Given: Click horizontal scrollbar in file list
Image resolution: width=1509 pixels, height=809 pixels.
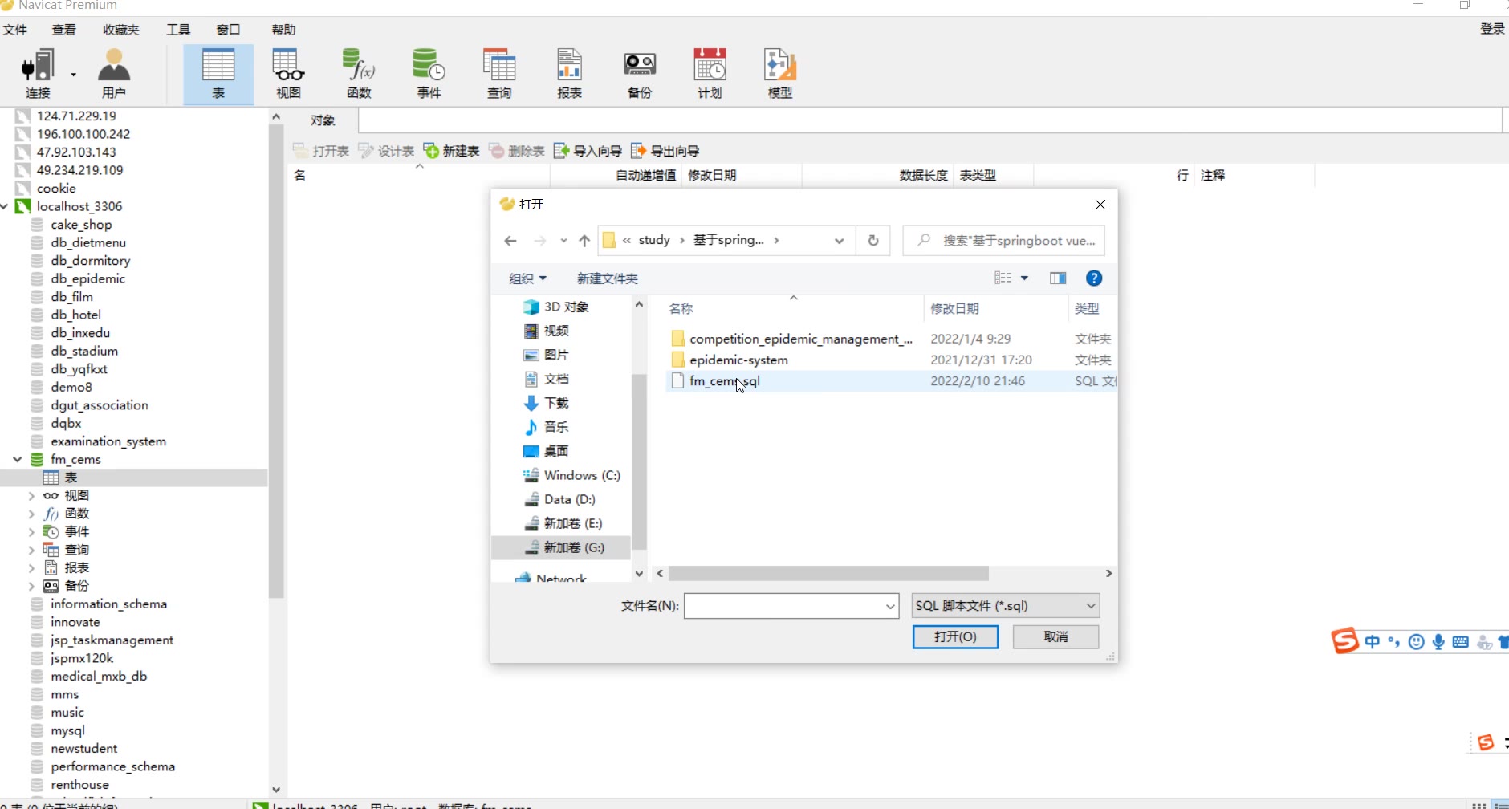Looking at the screenshot, I should click(x=828, y=574).
